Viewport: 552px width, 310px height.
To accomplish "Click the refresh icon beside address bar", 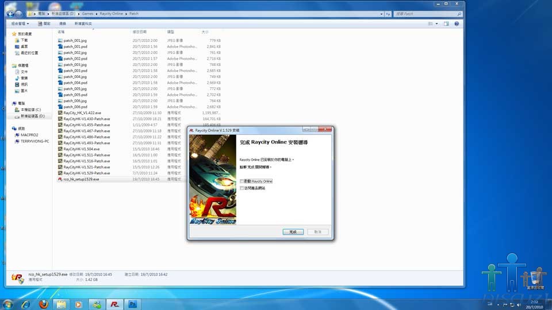I will click(x=388, y=14).
